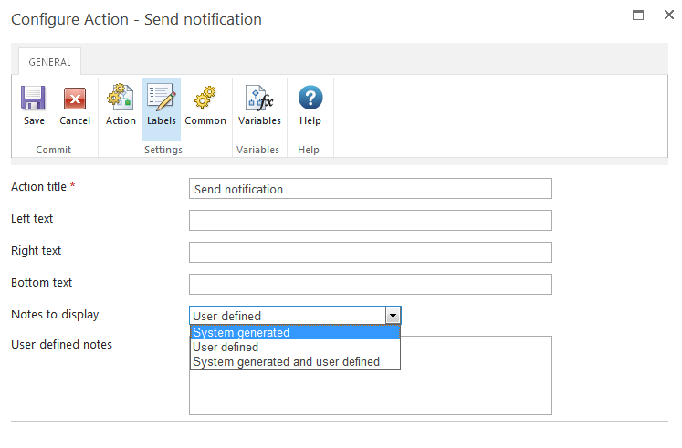Open the Variables fx icon
Screen dimensions: 682x448
(x=259, y=99)
